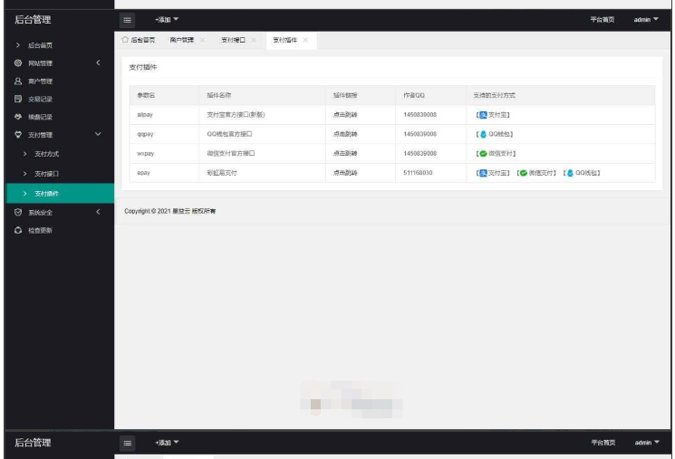Click the QQ penguin icon in qqpay row
Viewport: 675px width, 459px height.
483,134
